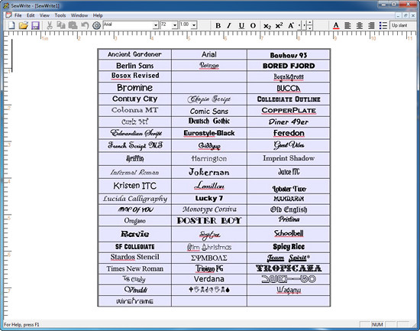Viewport: 420px width, 331px height.
Task: Click the 'Stardos Stencil' font sample
Action: [x=134, y=257]
